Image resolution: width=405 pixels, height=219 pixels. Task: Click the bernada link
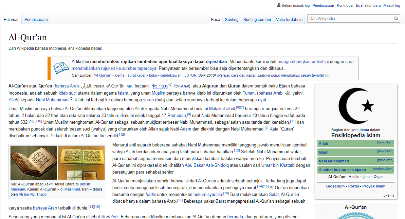[235, 217]
